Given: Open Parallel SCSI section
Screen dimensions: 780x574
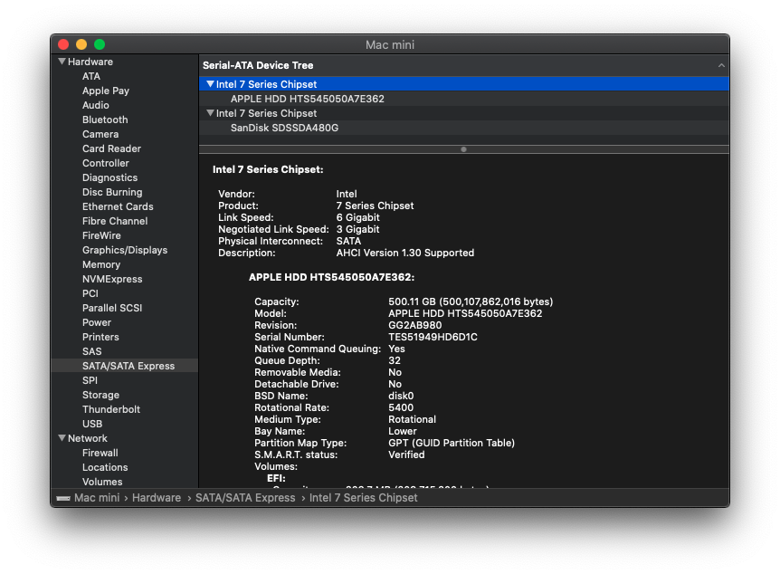Looking at the screenshot, I should [112, 308].
